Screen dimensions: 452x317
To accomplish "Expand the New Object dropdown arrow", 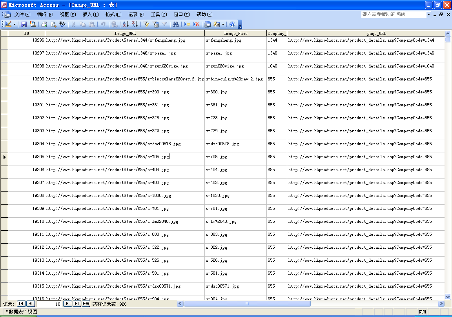I will (223, 24).
